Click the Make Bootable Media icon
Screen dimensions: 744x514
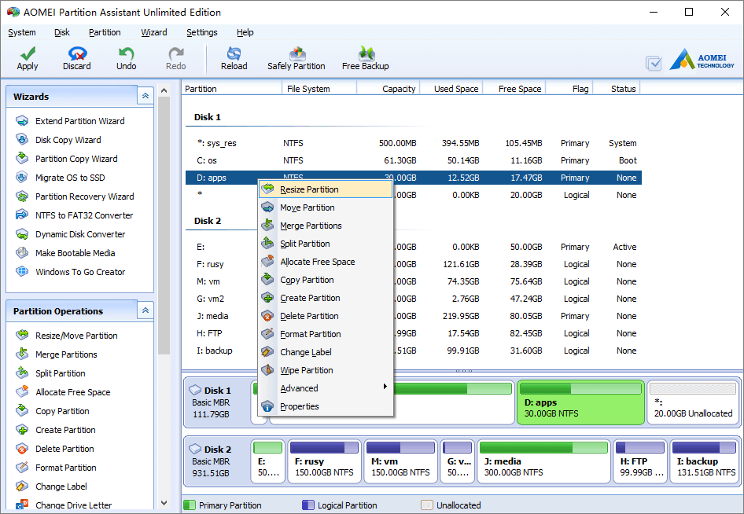tap(22, 253)
